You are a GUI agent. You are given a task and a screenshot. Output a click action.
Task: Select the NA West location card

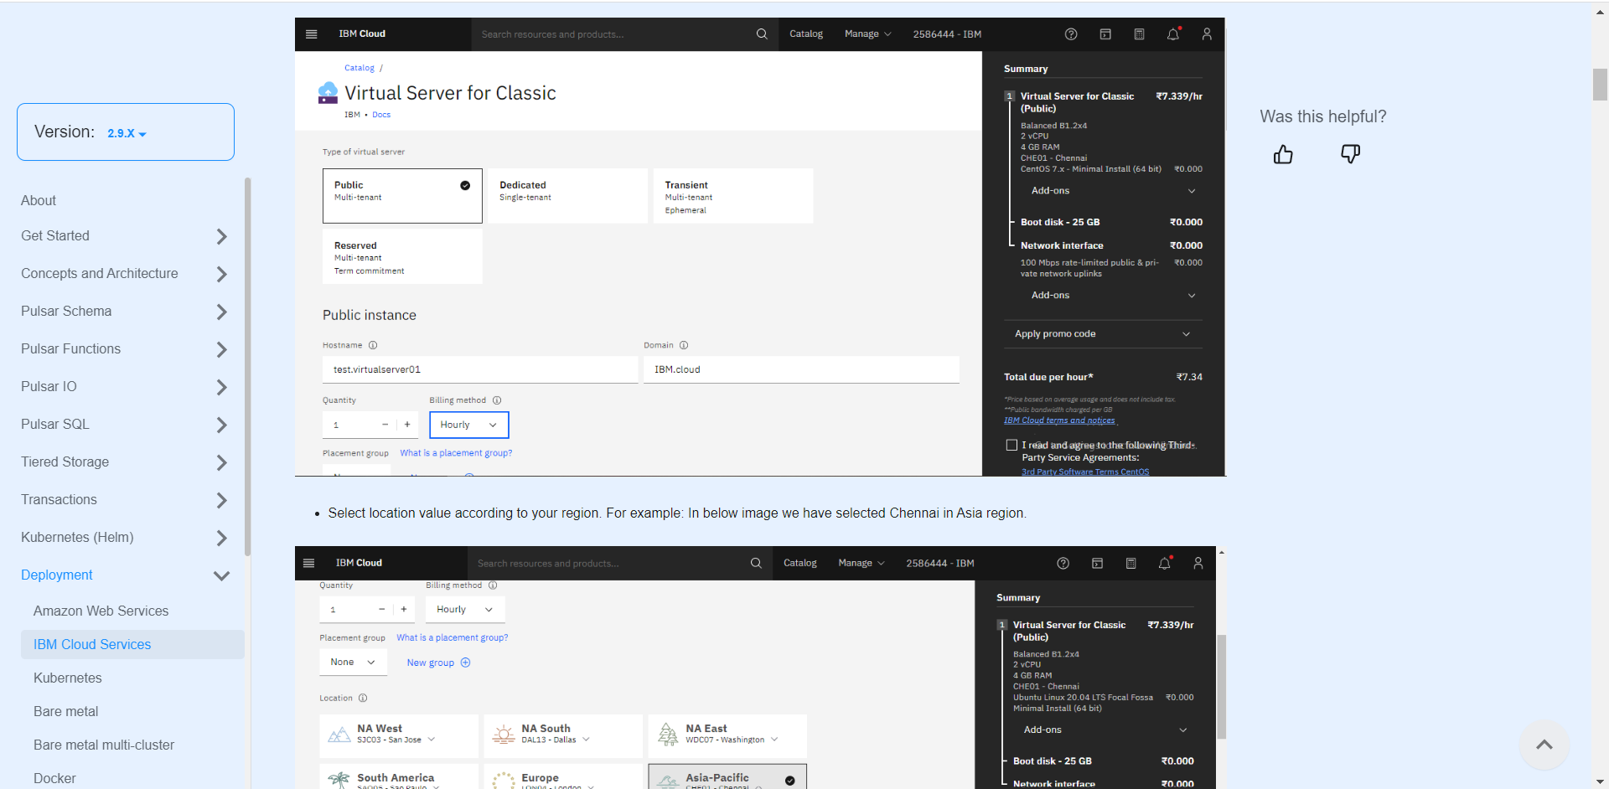(x=399, y=735)
